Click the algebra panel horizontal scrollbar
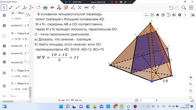Screen dimensions: 196x110 coord(8,101)
